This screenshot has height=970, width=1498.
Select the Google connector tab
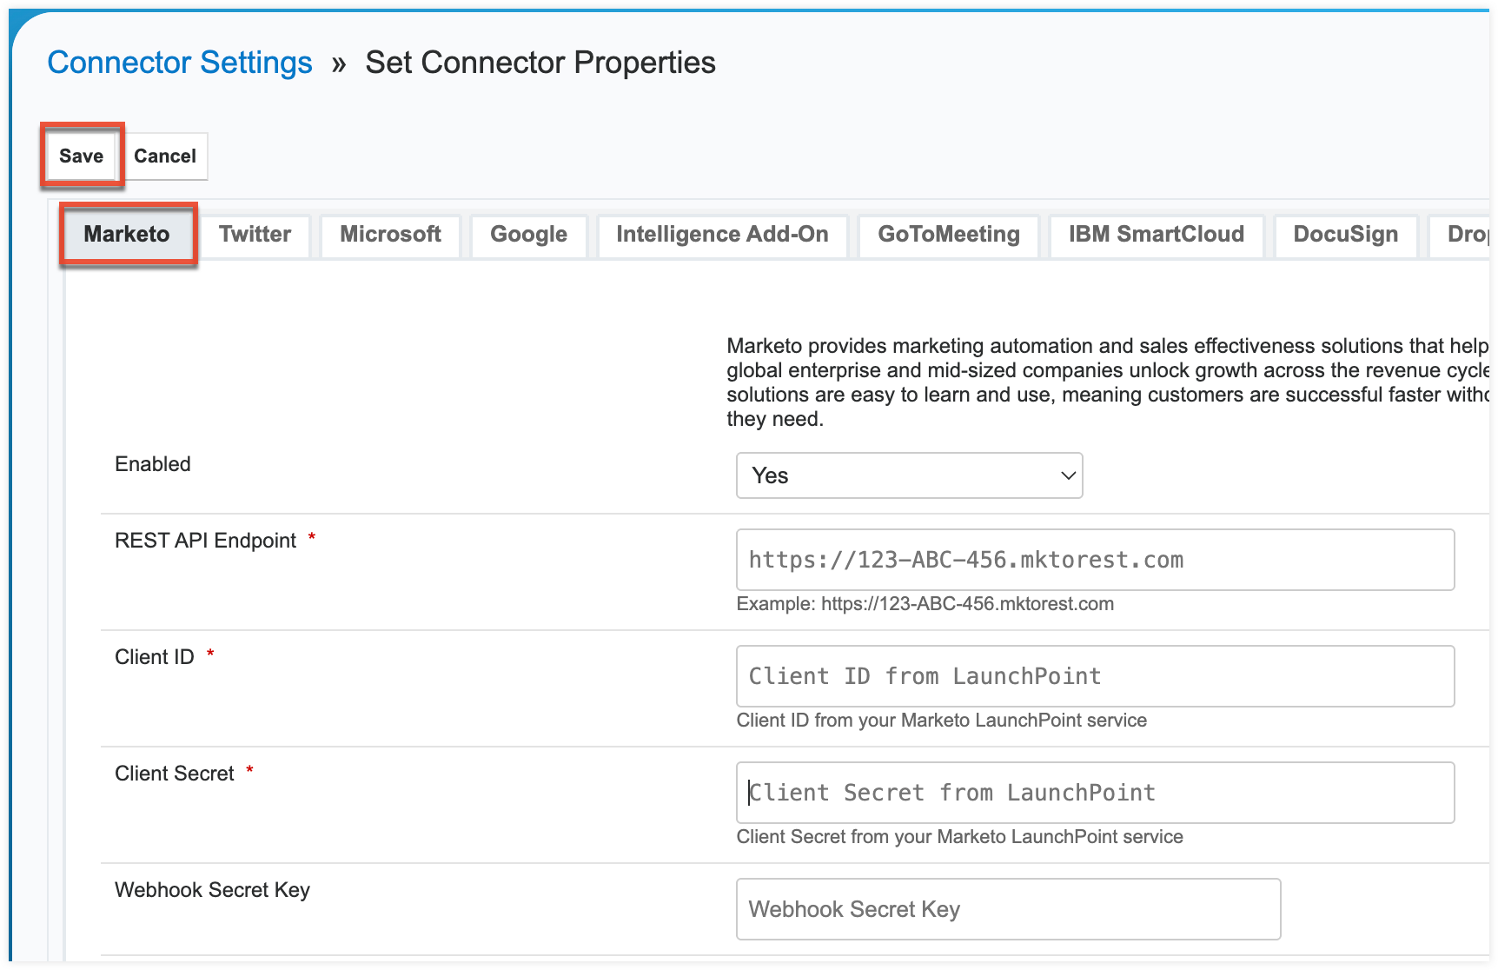[528, 234]
